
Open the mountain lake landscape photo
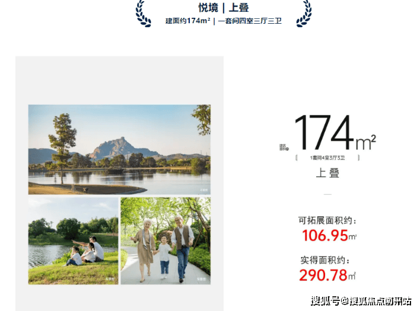[119, 149]
